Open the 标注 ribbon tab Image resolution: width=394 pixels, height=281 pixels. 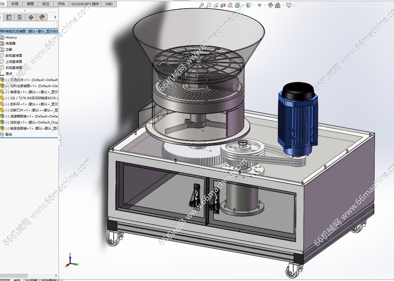tap(46, 4)
